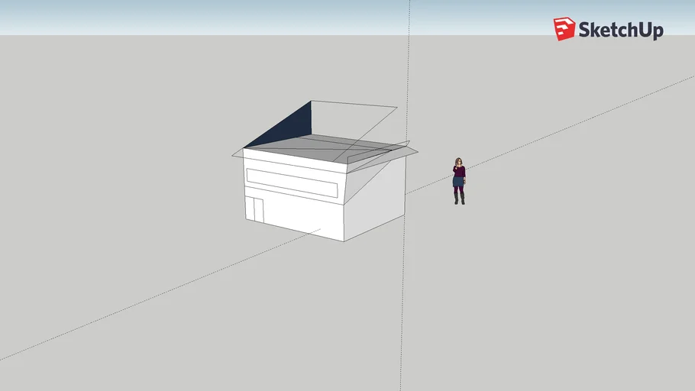
Task: Select the dark blue triangular roof face
Action: click(290, 128)
